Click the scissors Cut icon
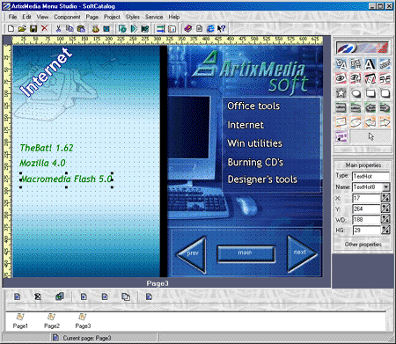396x344 pixels. [x=58, y=29]
